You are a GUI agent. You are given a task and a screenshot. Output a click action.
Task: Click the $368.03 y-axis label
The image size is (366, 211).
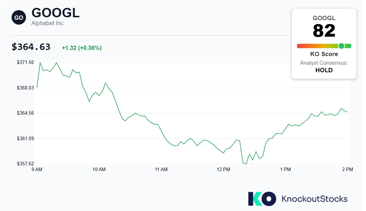point(25,88)
